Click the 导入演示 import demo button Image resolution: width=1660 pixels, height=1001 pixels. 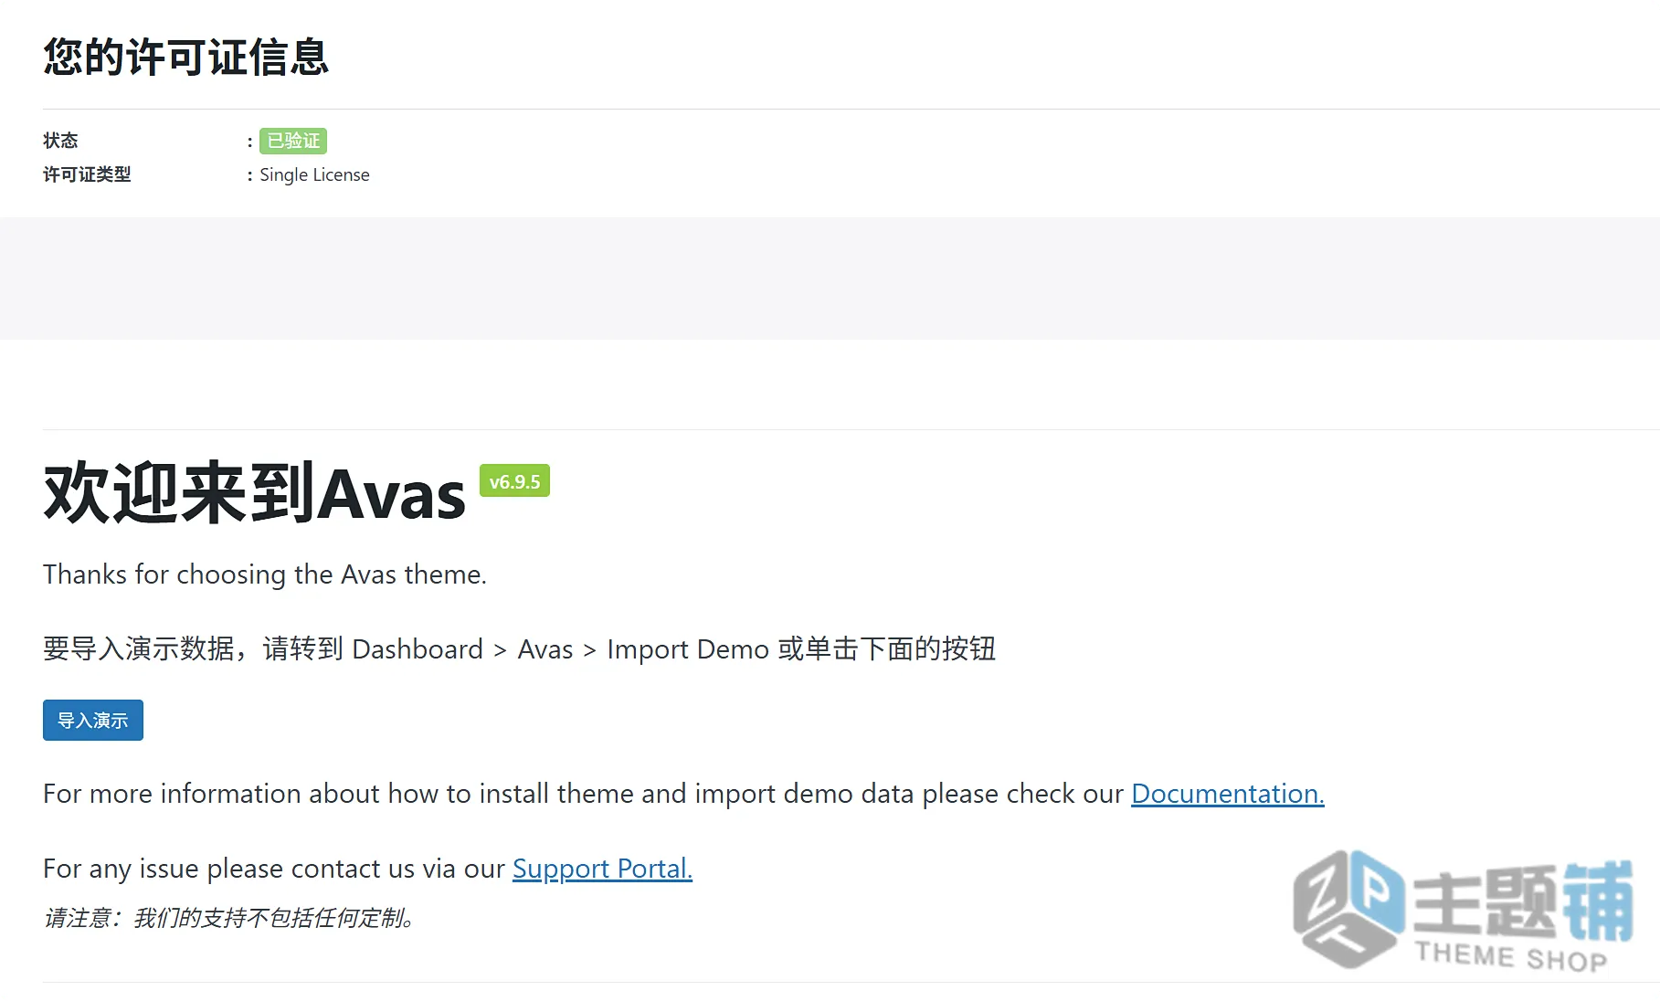pyautogui.click(x=93, y=721)
